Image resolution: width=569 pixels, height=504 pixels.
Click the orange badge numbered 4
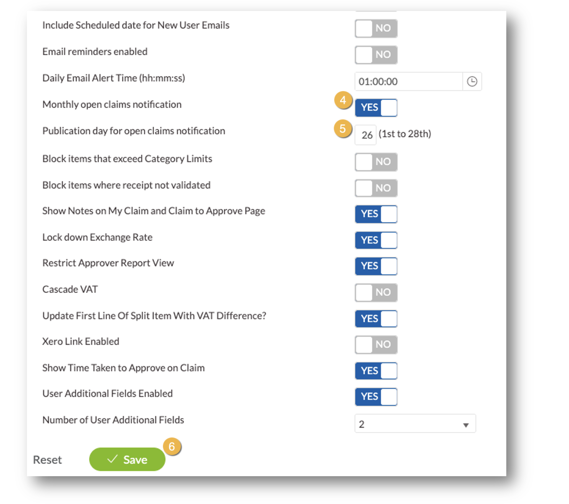pos(343,100)
